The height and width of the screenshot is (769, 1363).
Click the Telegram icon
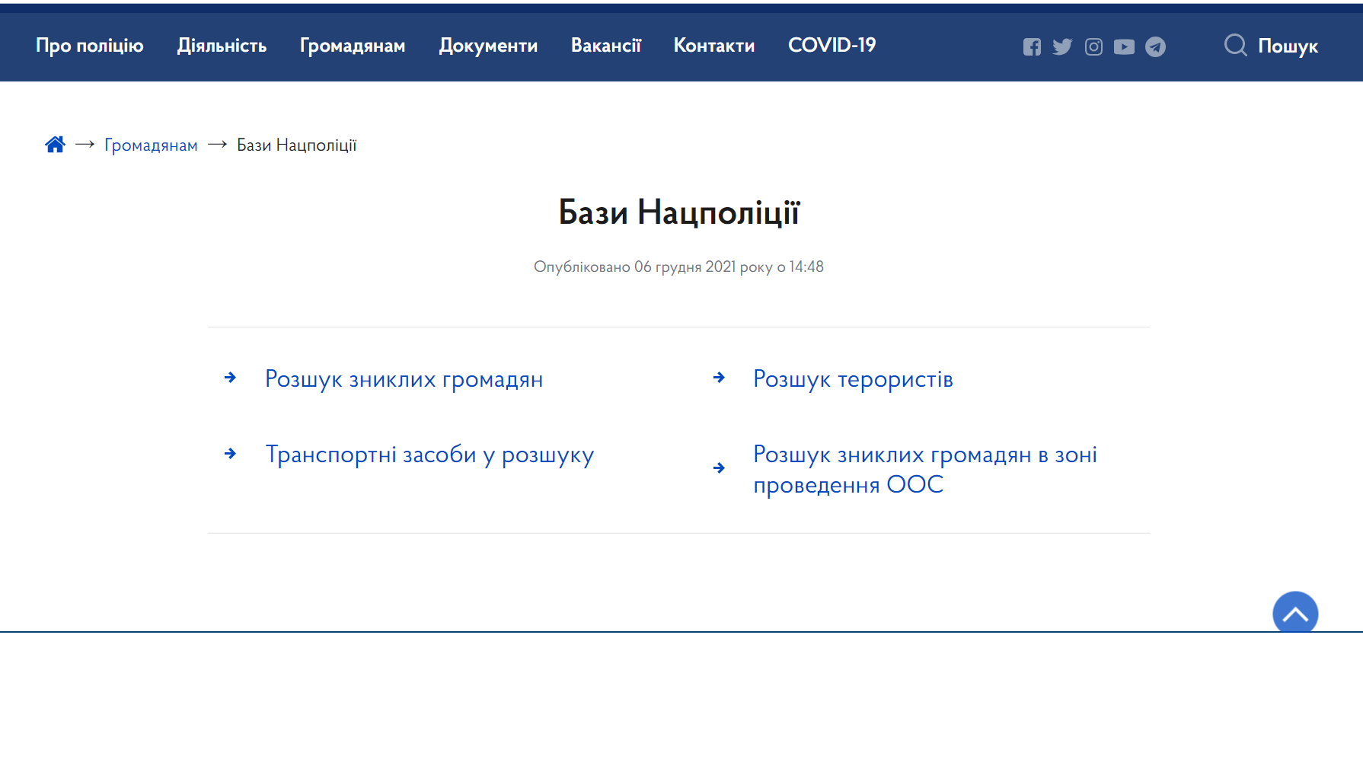click(x=1155, y=46)
